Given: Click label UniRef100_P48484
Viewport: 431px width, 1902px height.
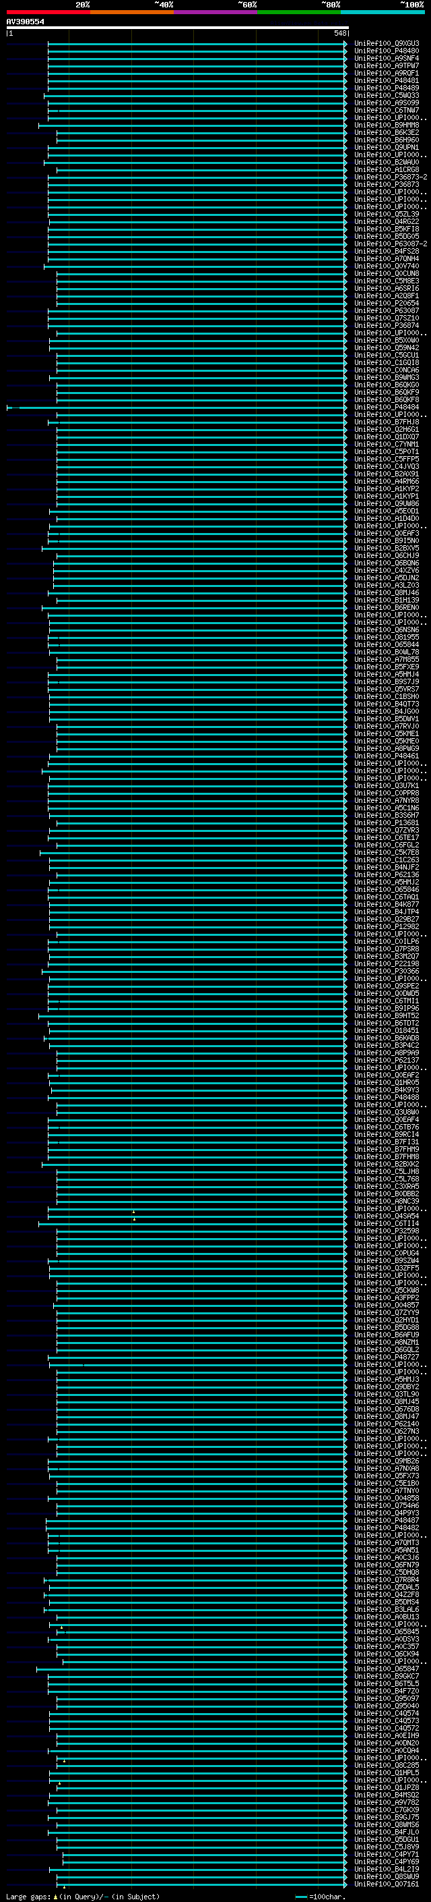Looking at the screenshot, I should [x=387, y=408].
